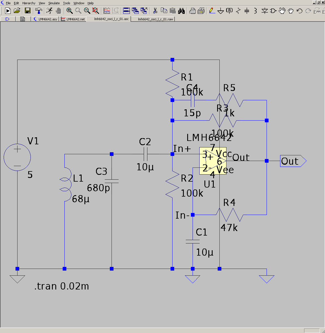Open the Window menu
325x333 pixels.
[x=79, y=3]
